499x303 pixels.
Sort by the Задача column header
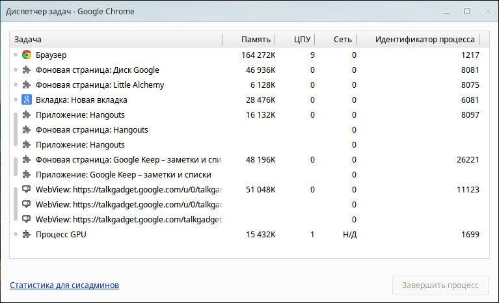pyautogui.click(x=116, y=40)
